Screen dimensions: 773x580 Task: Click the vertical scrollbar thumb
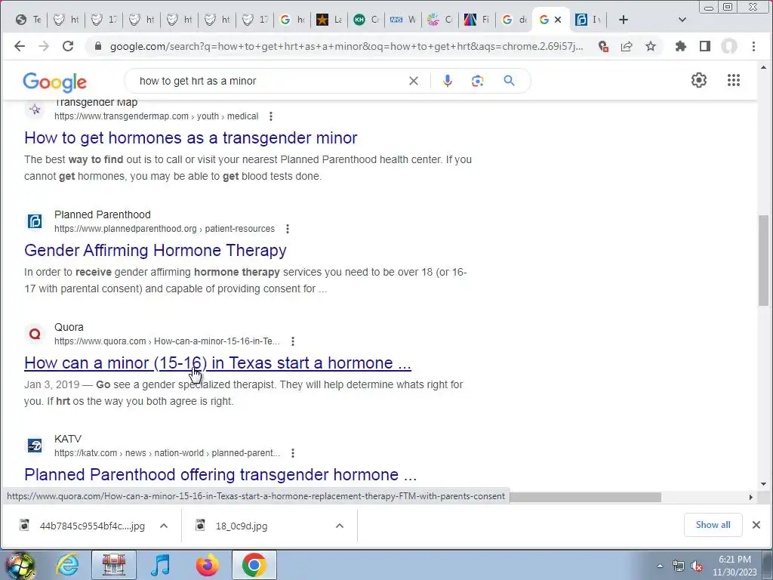click(x=764, y=261)
